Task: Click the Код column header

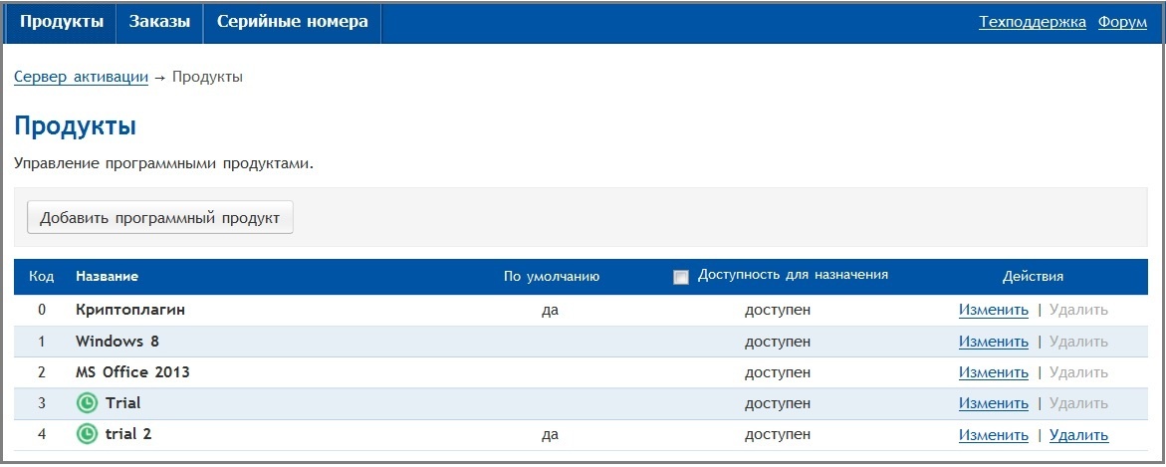Action: tap(41, 276)
